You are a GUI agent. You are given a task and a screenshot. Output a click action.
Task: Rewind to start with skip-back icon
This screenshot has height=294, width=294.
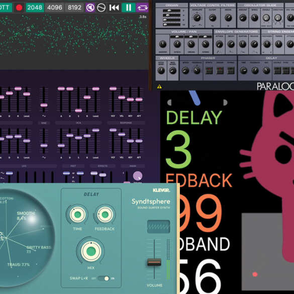pyautogui.click(x=114, y=8)
